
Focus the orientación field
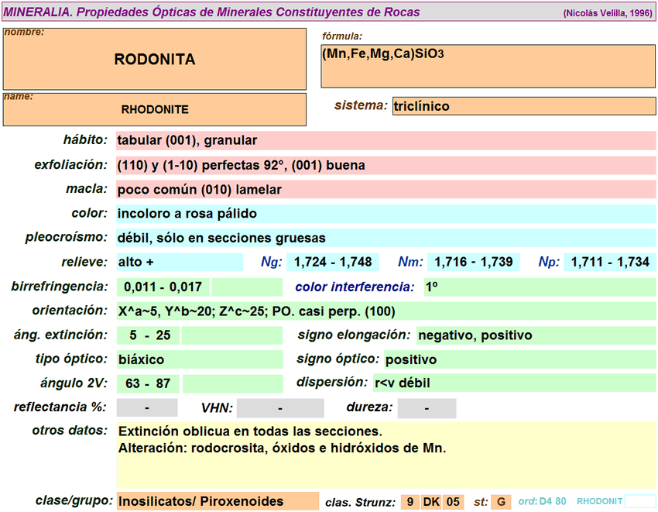pyautogui.click(x=386, y=311)
